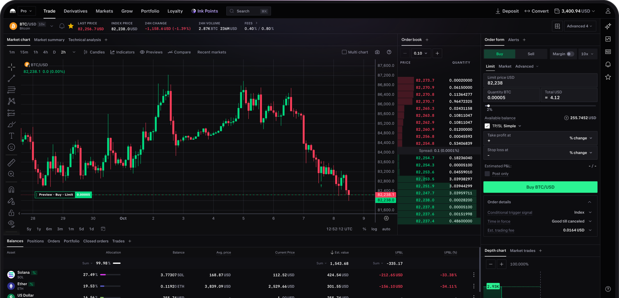The image size is (619, 298).
Task: Click the Deposit button
Action: click(507, 11)
